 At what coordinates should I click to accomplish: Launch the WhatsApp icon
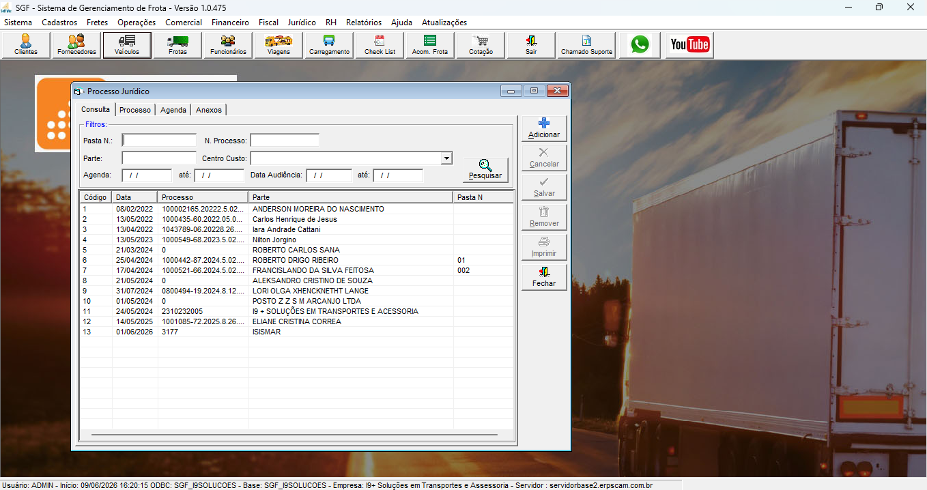point(640,45)
